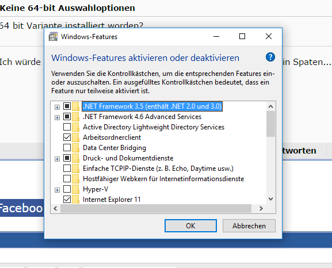Click the horizontal scroll left arrow
The image size is (332, 268).
tap(55, 209)
